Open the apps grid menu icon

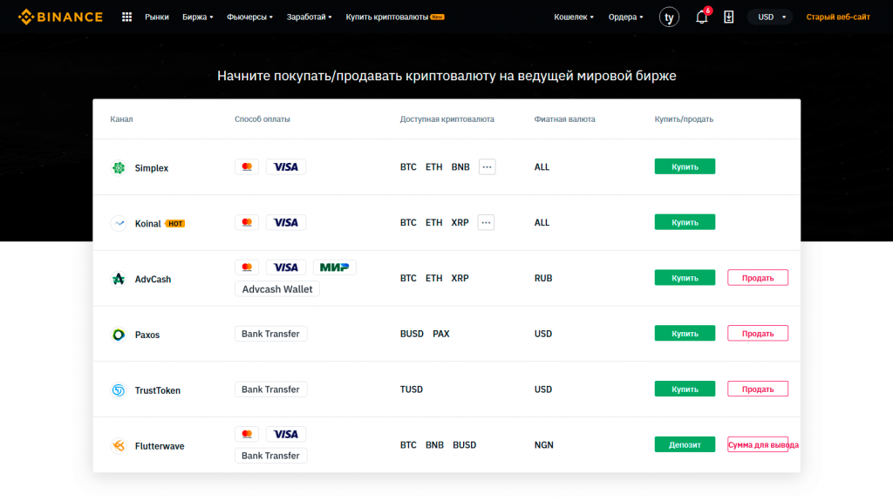tap(126, 17)
